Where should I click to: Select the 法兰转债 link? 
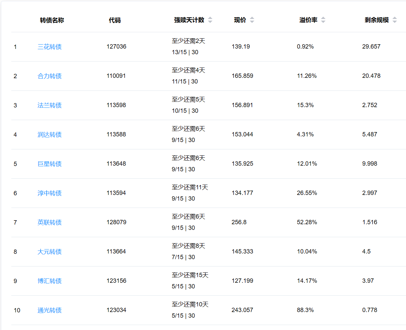[x=50, y=105]
